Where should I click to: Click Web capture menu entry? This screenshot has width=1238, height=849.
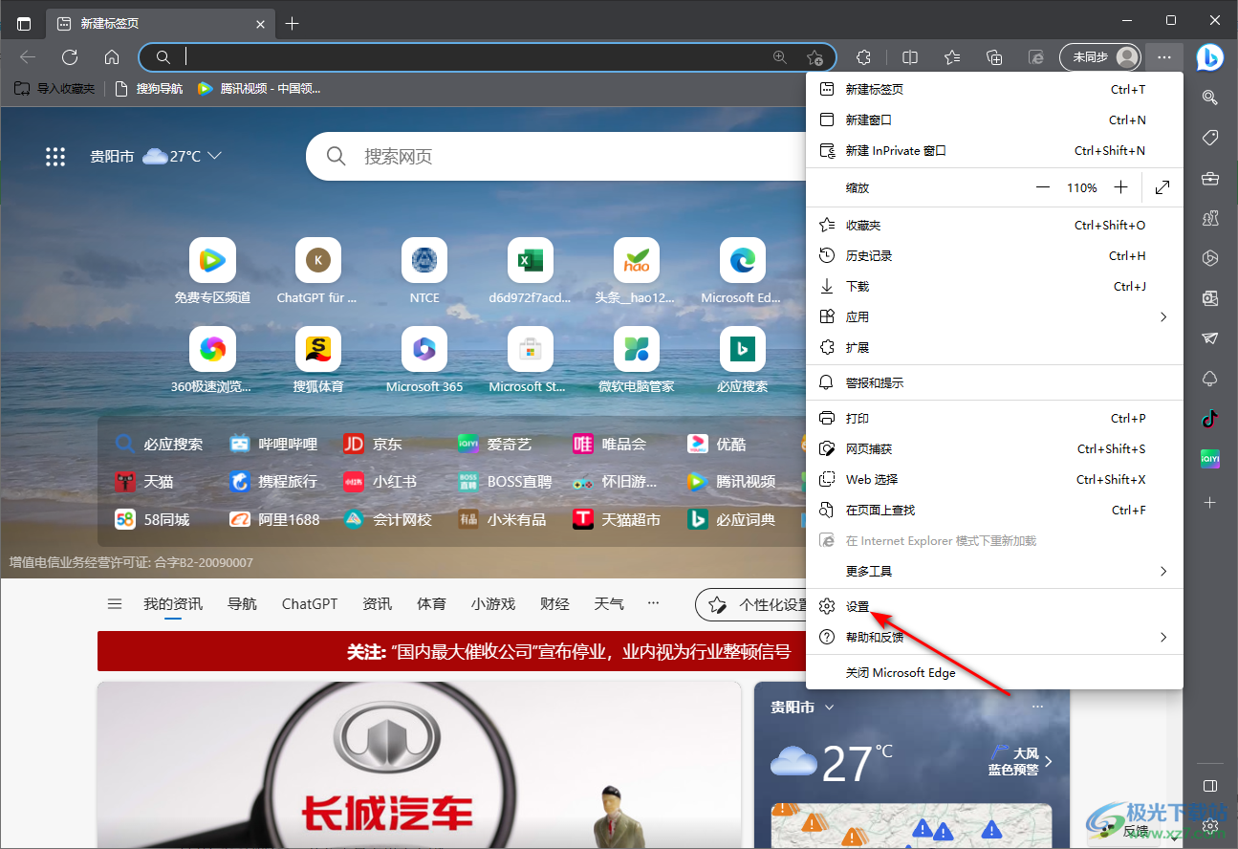pos(994,448)
